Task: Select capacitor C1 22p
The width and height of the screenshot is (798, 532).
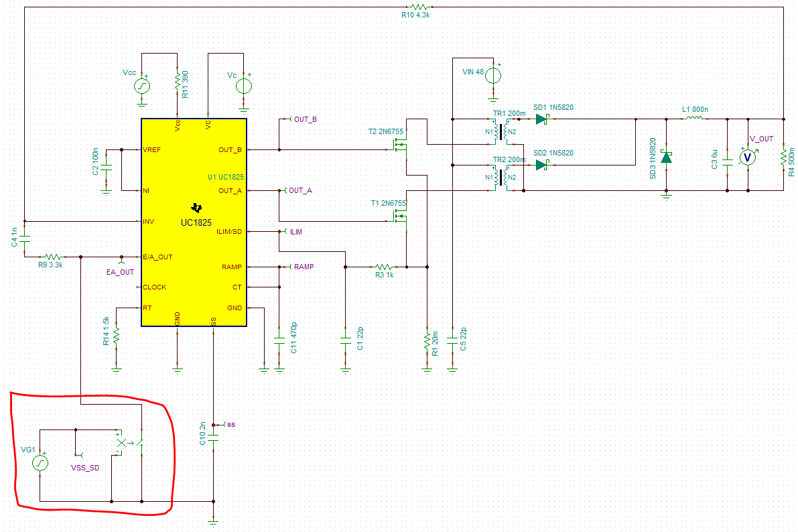Action: tap(346, 340)
